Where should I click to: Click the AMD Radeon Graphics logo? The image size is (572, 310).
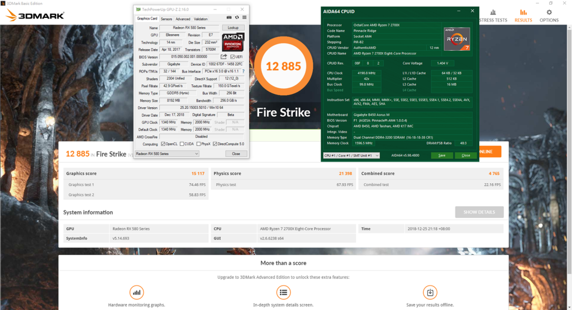[x=233, y=41]
